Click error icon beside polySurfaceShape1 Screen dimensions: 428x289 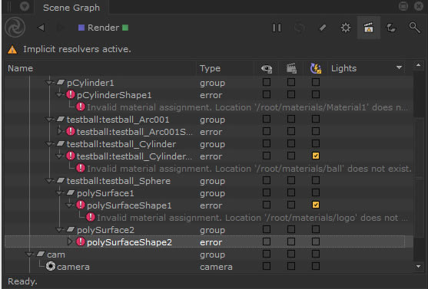[x=81, y=205]
